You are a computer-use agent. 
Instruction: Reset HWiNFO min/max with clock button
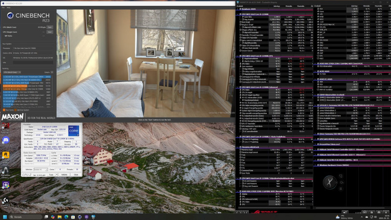coord(365,212)
